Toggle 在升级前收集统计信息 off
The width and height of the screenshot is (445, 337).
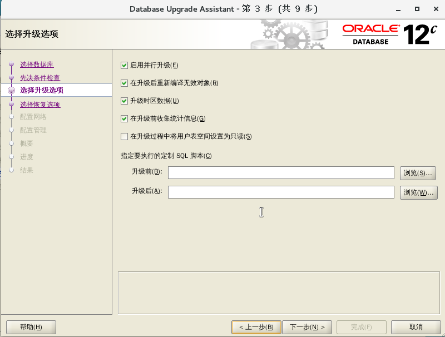click(123, 118)
